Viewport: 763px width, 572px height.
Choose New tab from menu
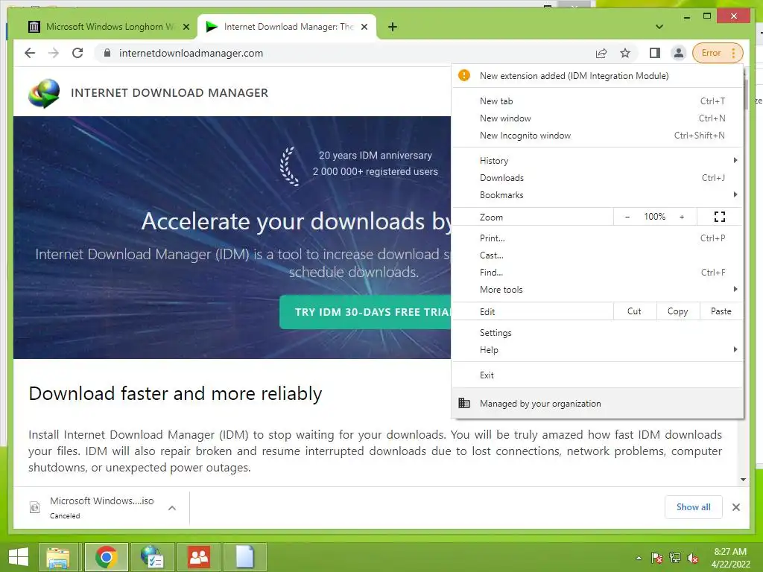597,101
